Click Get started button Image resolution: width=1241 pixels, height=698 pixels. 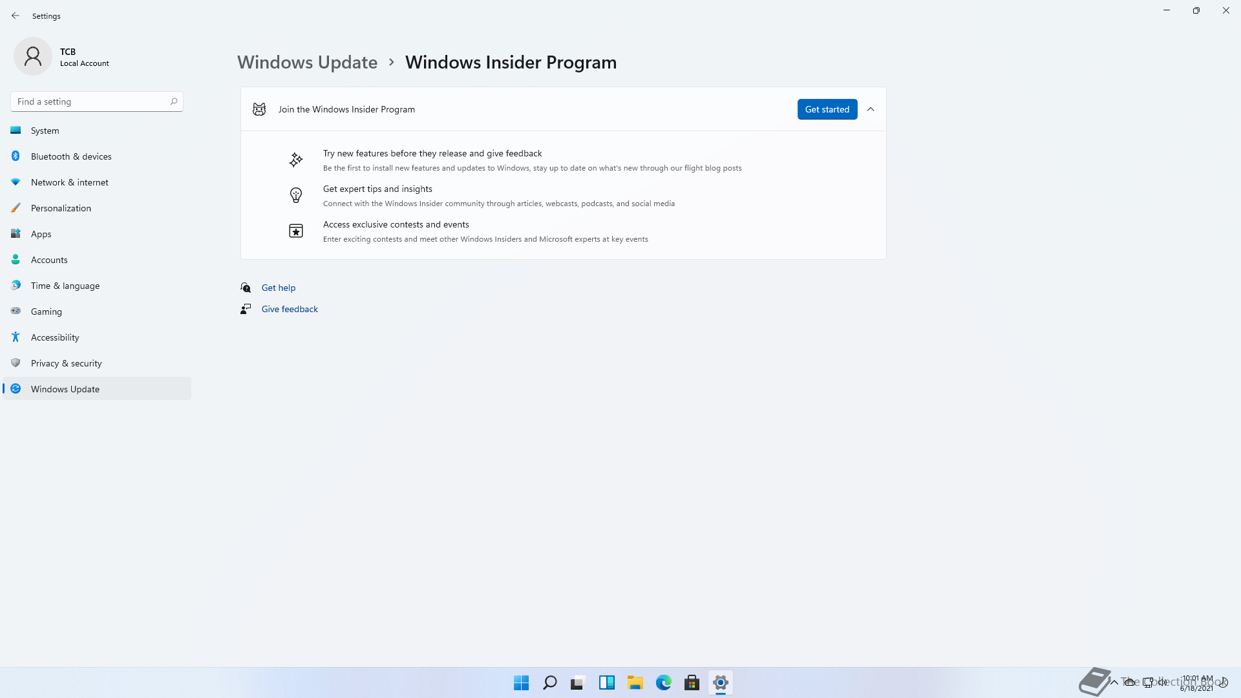point(827,109)
